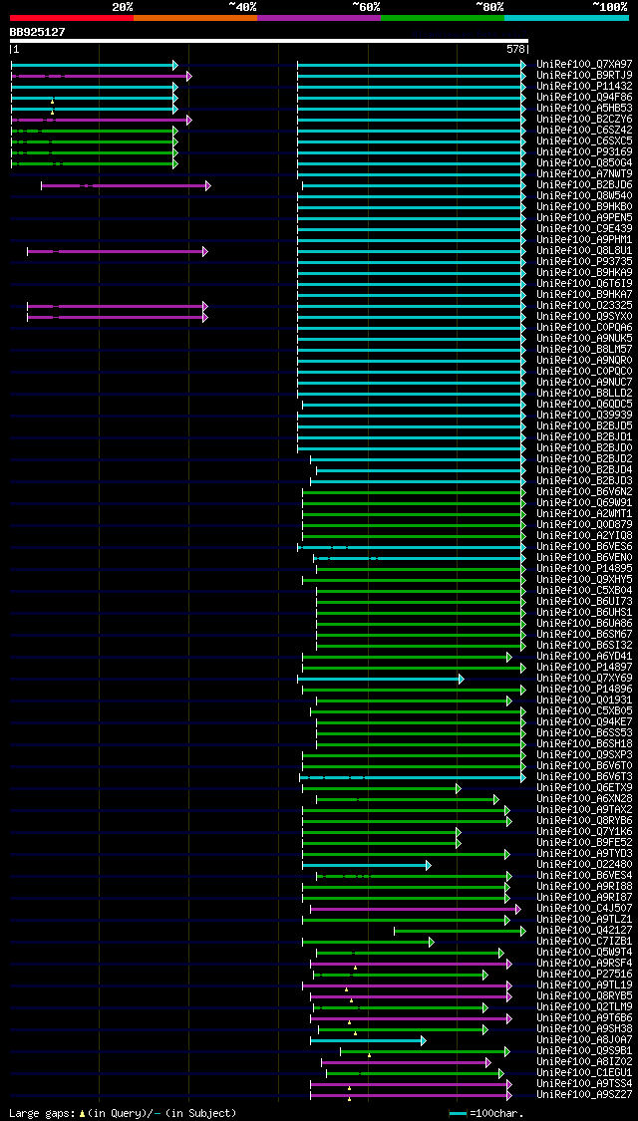This screenshot has height=1121, width=638.
Task: Select the UniRef100_A6YD41 label
Action: pyautogui.click(x=584, y=657)
